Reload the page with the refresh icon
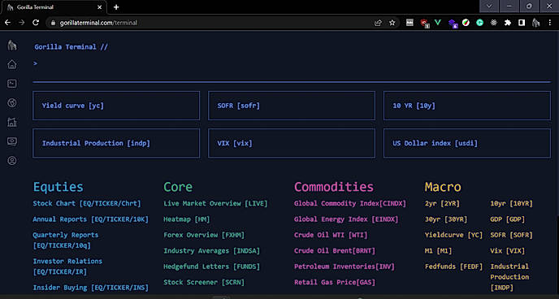The image size is (559, 299). (36, 23)
